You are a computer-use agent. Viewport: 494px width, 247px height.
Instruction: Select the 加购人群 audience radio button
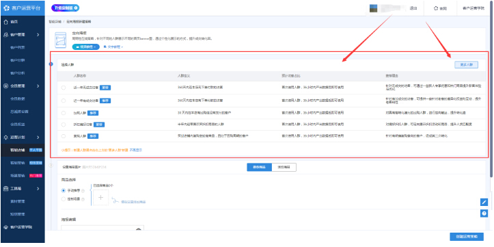(x=64, y=113)
